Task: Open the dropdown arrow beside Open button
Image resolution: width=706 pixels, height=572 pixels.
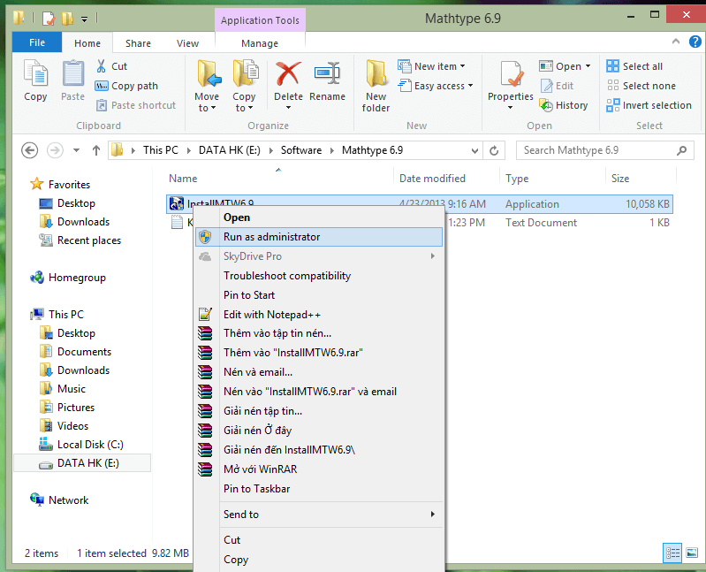Action: (588, 66)
